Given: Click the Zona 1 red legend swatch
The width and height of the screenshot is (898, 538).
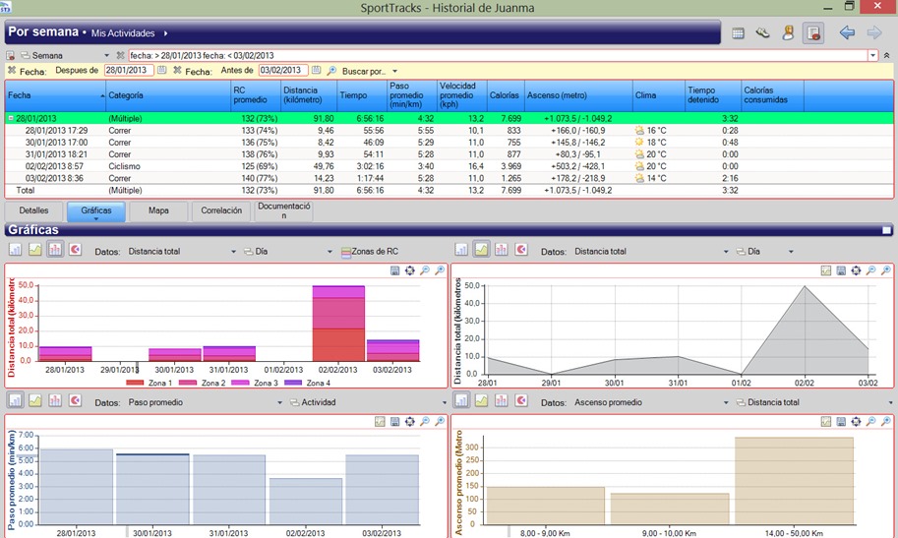Looking at the screenshot, I should pos(135,383).
